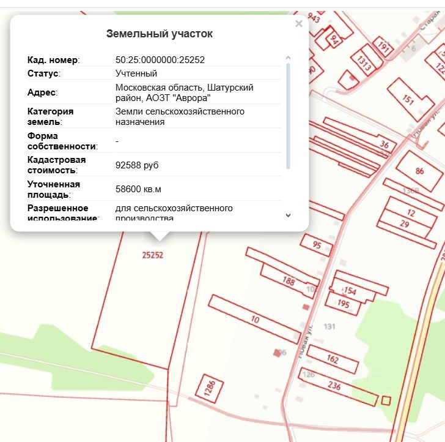Select parcel 154 on the map
Screen dimensions: 445x442
(351, 290)
